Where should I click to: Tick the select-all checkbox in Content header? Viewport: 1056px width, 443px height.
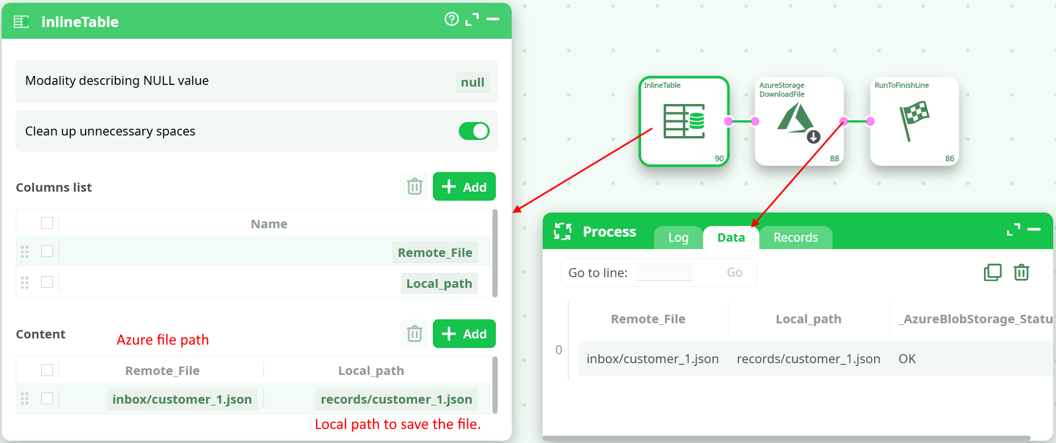coord(47,370)
